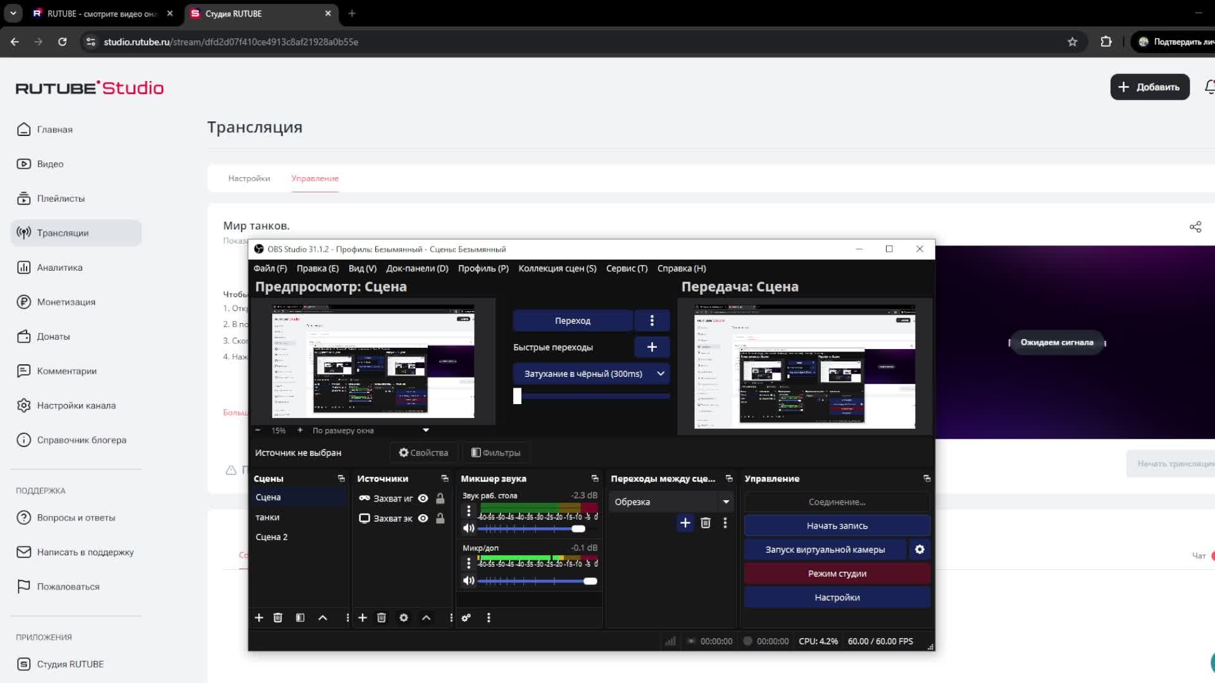
Task: Click the share icon for Мир танков
Action: coord(1195,227)
